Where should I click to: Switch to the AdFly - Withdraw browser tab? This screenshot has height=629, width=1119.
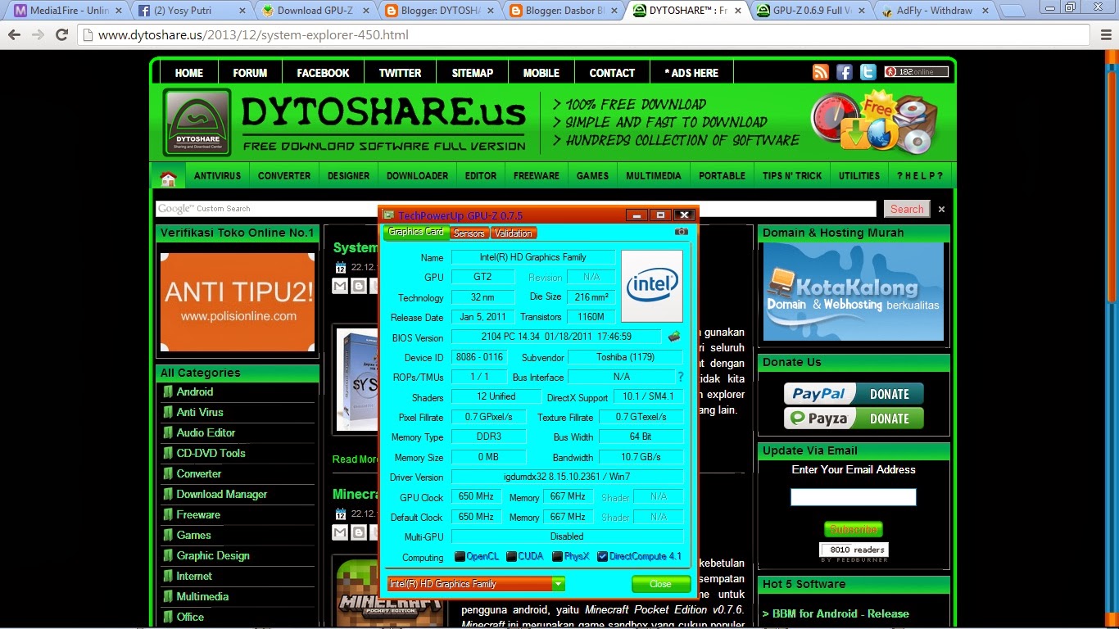point(934,11)
